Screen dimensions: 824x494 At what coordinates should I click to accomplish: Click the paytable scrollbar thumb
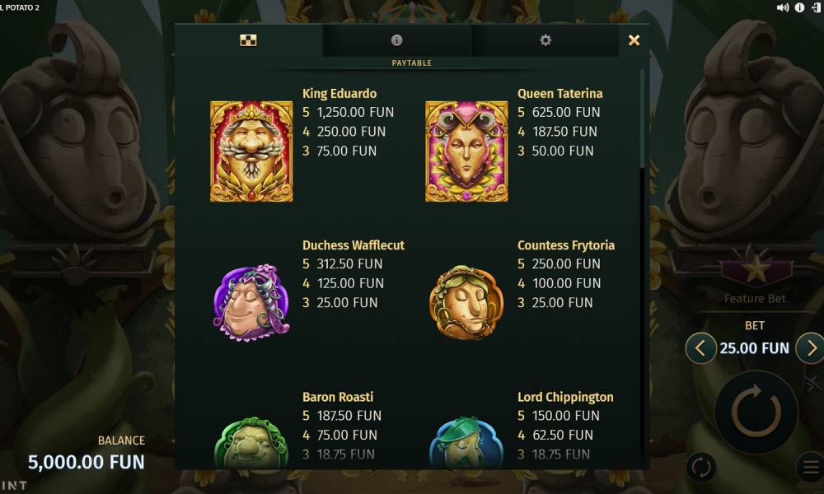[642, 118]
